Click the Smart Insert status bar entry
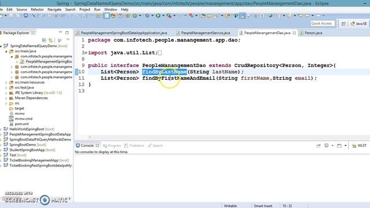The image size is (370, 208). (263, 206)
